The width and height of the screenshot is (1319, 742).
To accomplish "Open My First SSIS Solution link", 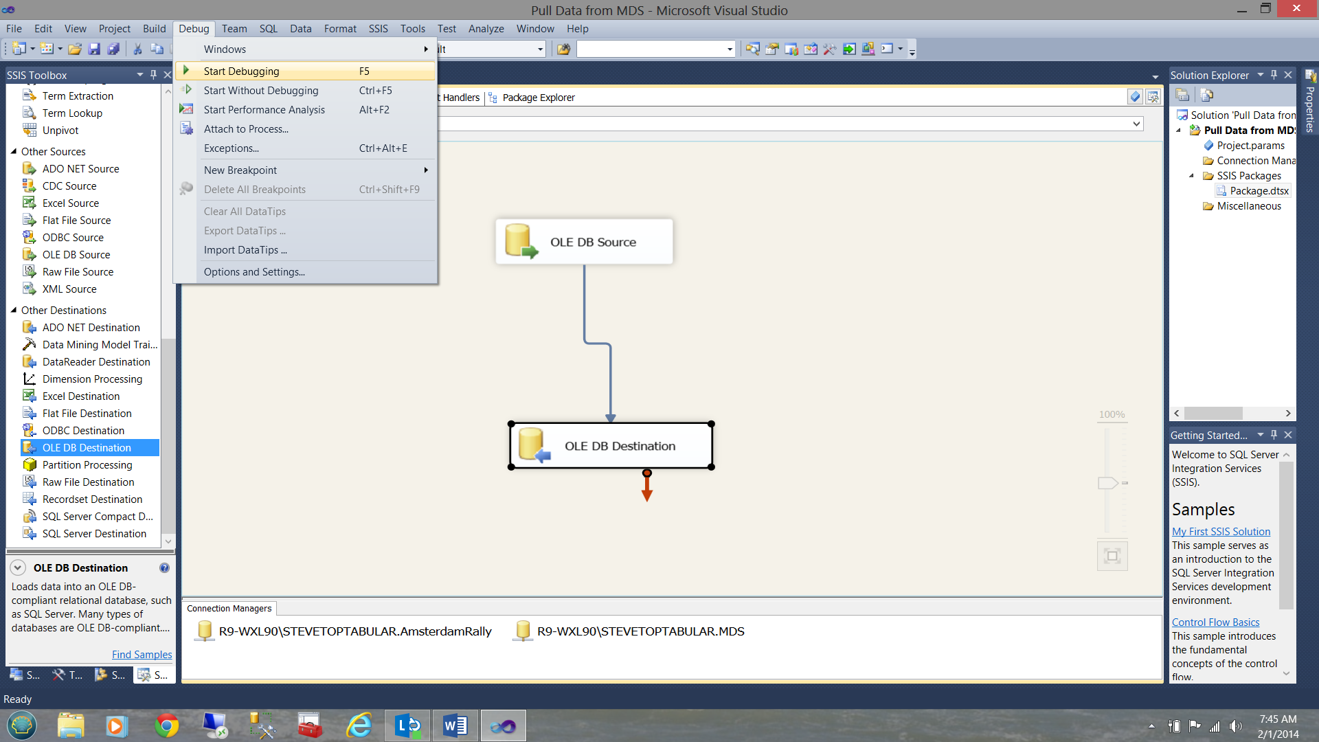I will pos(1221,531).
